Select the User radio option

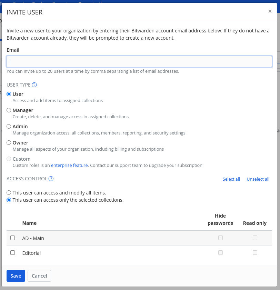pos(9,94)
